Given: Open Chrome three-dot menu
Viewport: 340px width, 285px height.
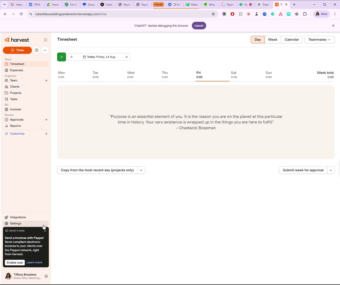Looking at the screenshot, I should tap(335, 14).
